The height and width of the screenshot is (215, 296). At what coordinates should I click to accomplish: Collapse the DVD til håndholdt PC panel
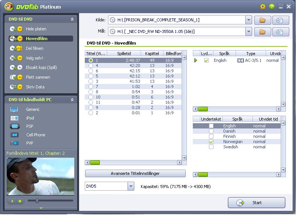[x=72, y=100]
